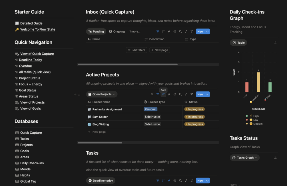
Task: Click the six-dot drag handle beside Open Projects
Action: click(x=79, y=94)
